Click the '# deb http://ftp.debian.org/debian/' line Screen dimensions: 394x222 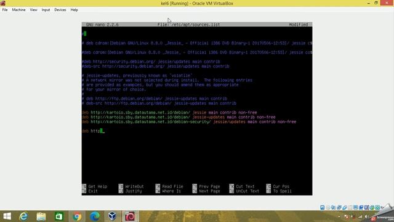point(155,99)
